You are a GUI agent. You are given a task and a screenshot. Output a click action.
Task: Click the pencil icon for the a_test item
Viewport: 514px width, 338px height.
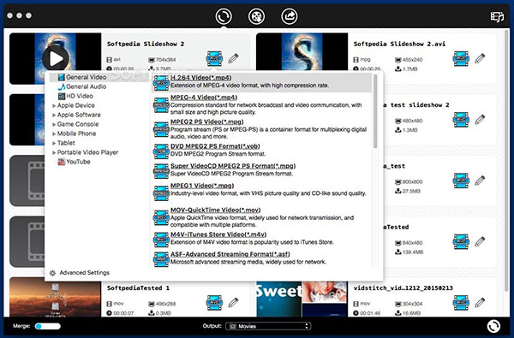[x=480, y=181]
